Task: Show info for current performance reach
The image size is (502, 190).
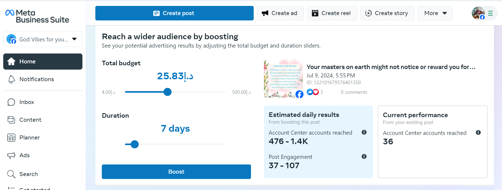Action: click(478, 132)
